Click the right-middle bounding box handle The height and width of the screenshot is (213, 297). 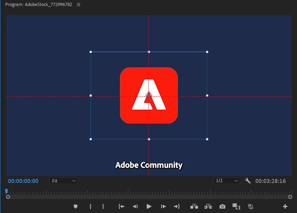[x=207, y=96]
